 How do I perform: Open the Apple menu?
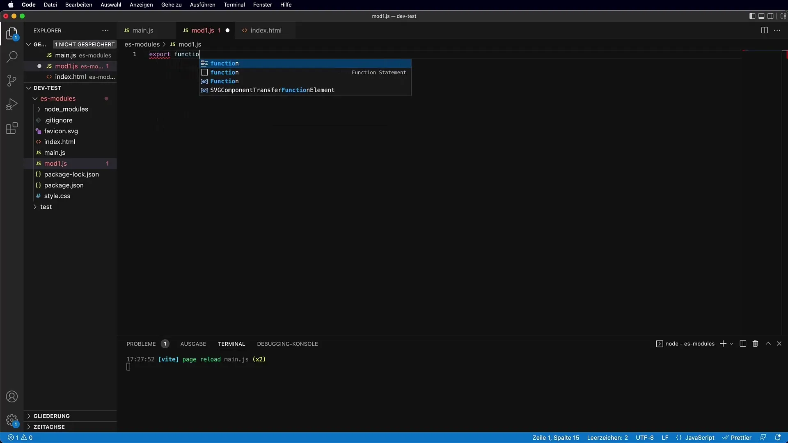[x=11, y=5]
